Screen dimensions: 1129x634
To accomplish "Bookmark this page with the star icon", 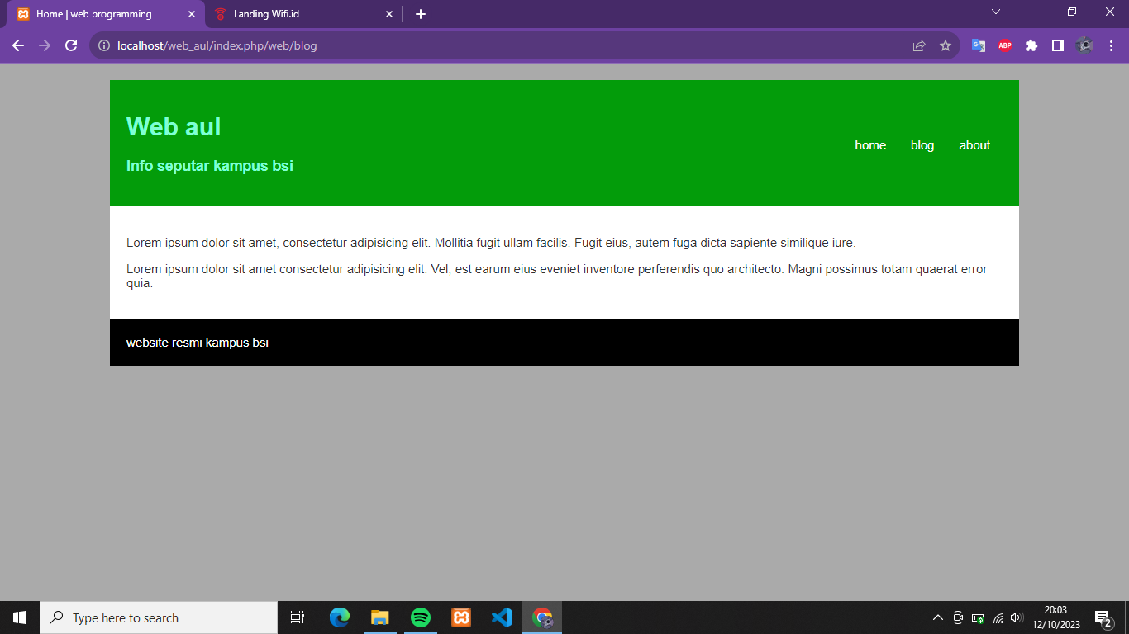I will coord(946,45).
